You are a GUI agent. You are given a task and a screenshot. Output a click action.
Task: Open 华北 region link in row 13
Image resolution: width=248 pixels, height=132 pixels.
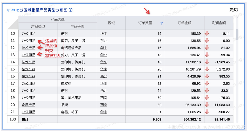click(104, 55)
